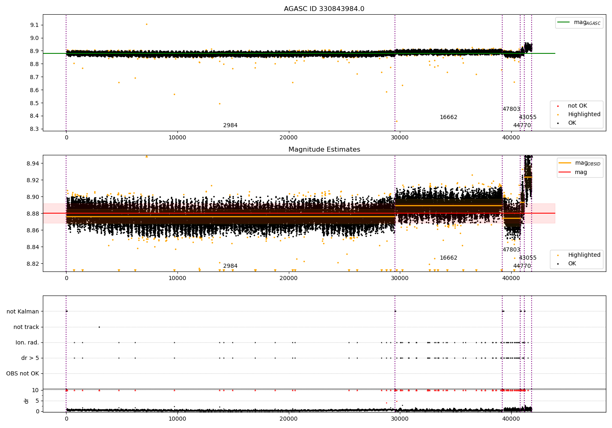Screen dimensions: 612x428
Task: Click the OBSID label 43055 in middle plot
Action: [528, 258]
